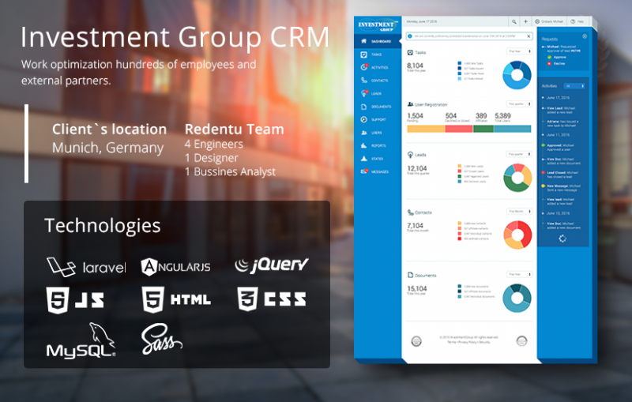The width and height of the screenshot is (632, 402).
Task: Expand the User Registration period dropdown
Action: [x=519, y=104]
